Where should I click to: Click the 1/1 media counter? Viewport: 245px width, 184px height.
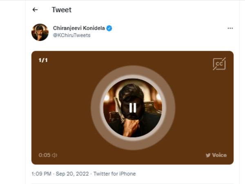[x=43, y=60]
